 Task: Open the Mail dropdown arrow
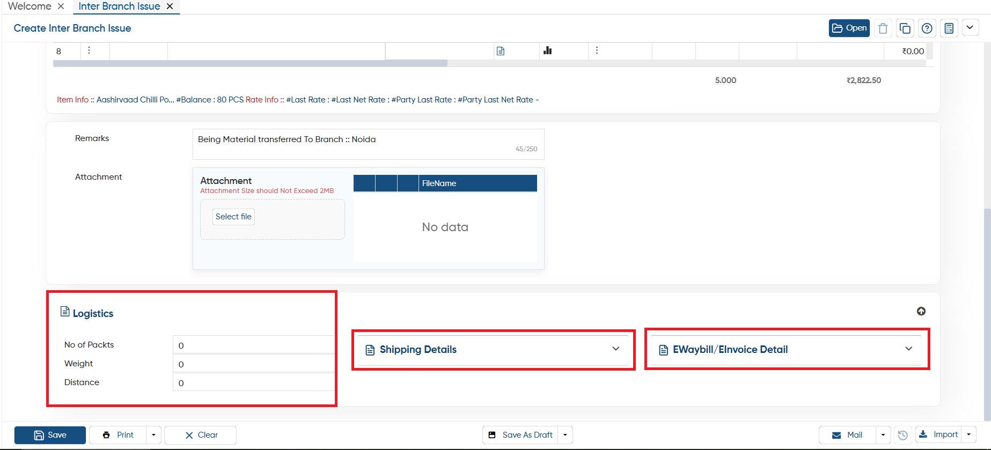coord(883,435)
